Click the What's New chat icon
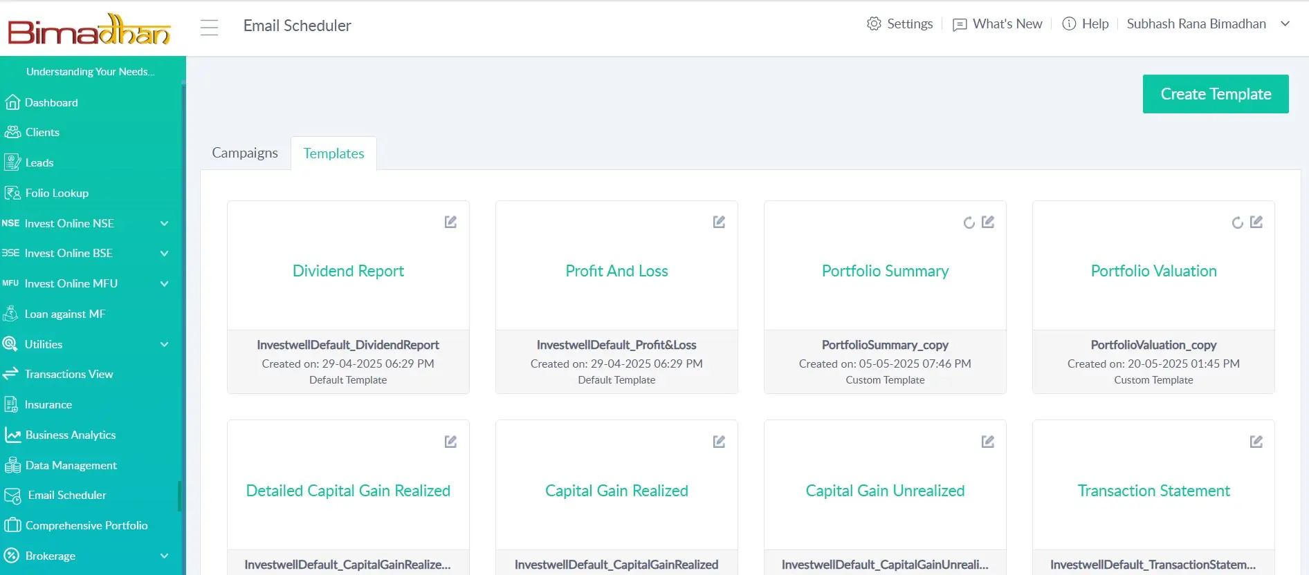1309x575 pixels. (x=960, y=25)
